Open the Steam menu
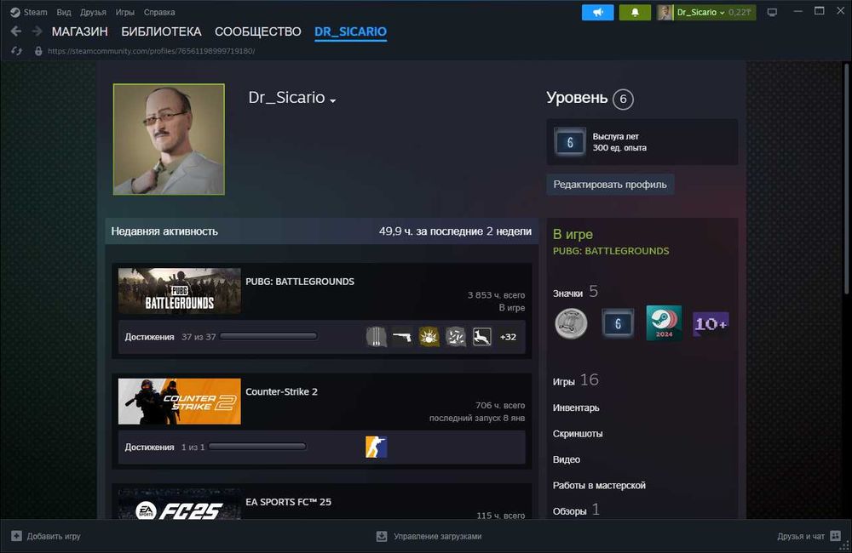 point(35,12)
